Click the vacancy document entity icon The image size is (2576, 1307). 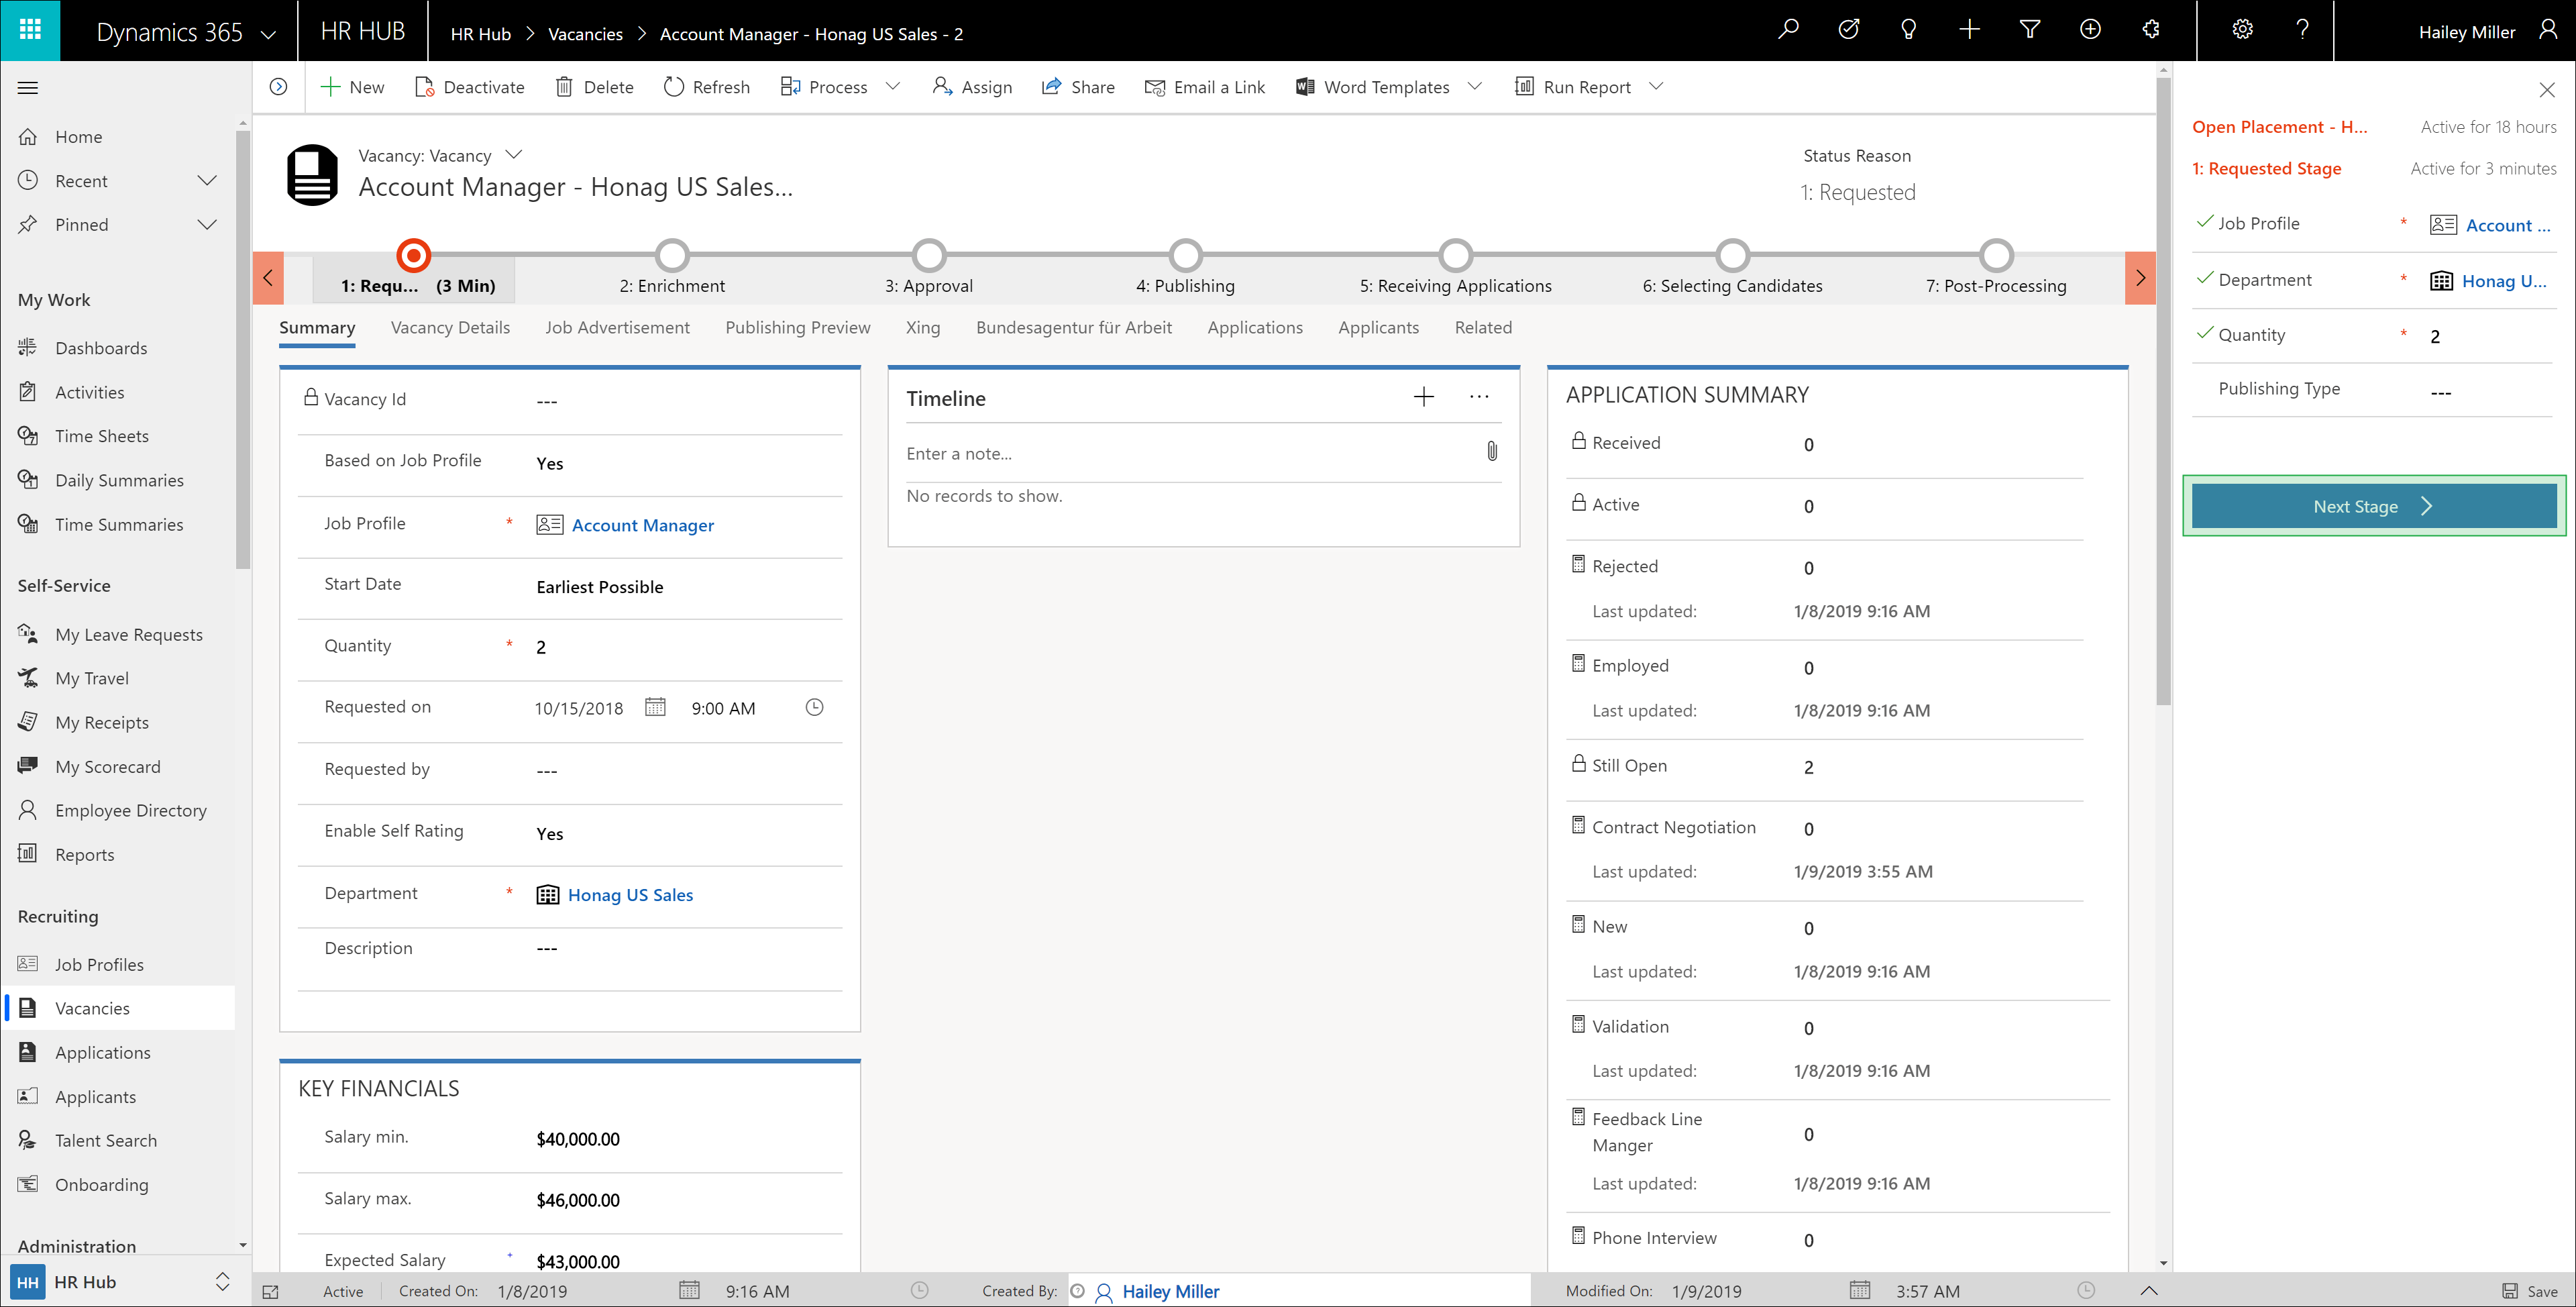[x=312, y=175]
